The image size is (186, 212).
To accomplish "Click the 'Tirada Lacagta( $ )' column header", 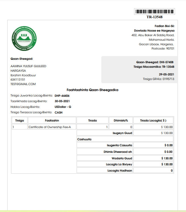I will tap(153, 120).
